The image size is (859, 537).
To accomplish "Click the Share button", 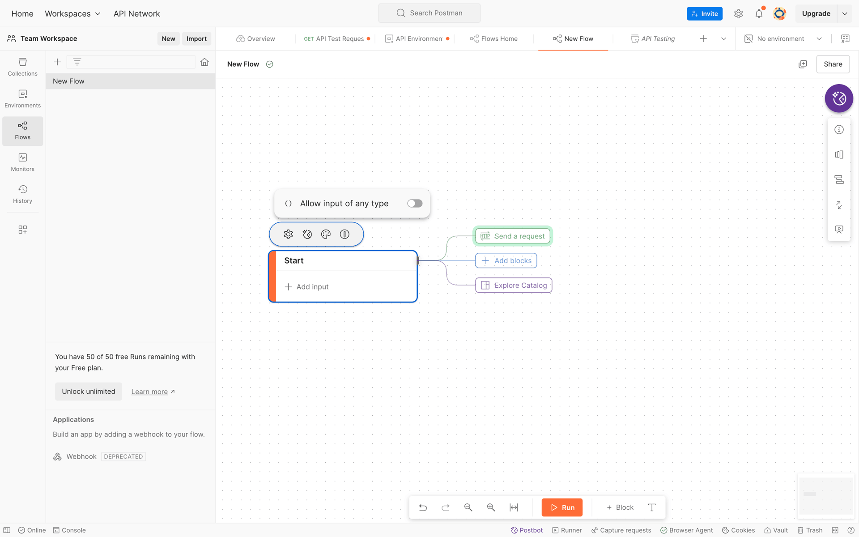I will pyautogui.click(x=833, y=64).
